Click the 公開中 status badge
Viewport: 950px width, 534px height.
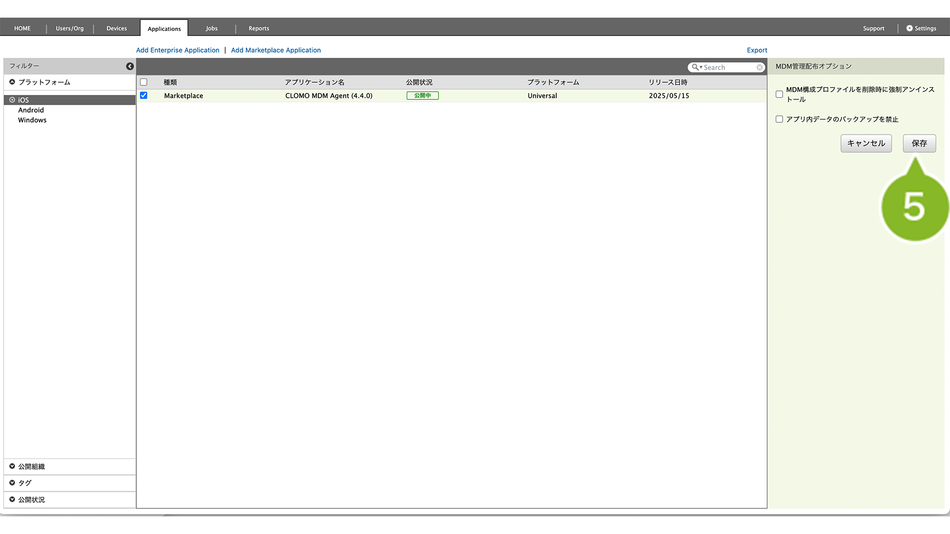point(422,96)
